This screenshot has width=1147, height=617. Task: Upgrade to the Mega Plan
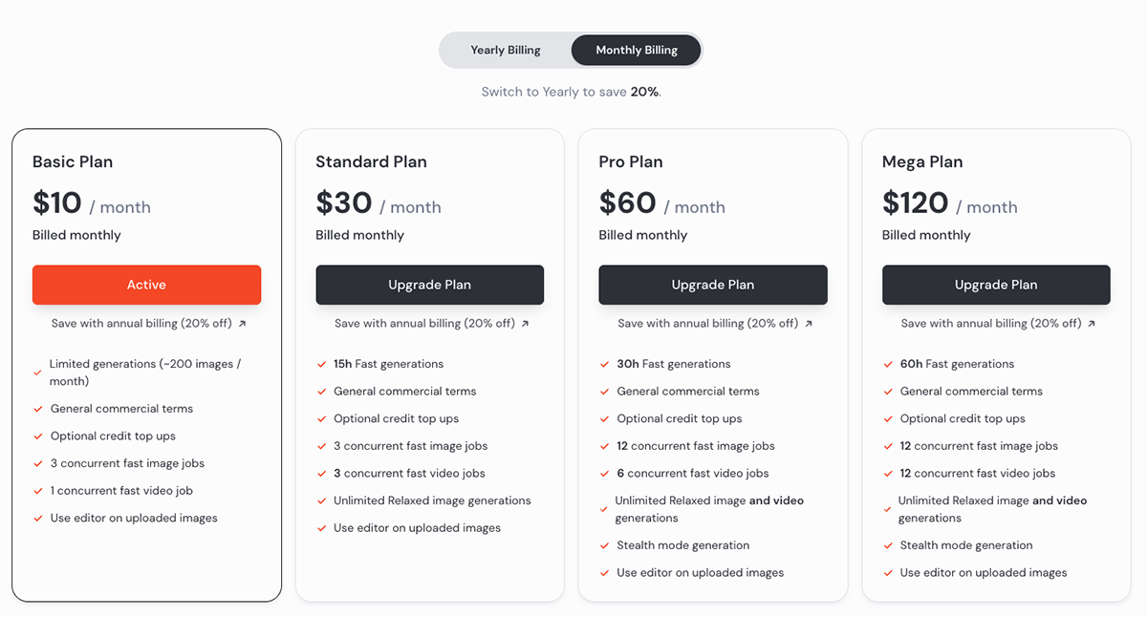pyautogui.click(x=995, y=285)
